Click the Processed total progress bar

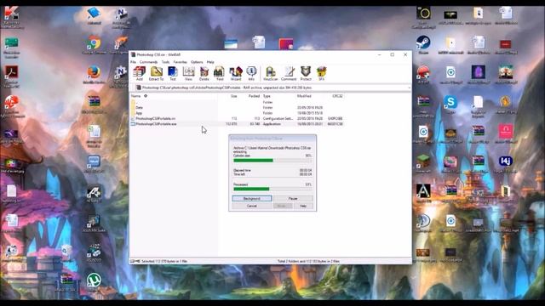[272, 189]
